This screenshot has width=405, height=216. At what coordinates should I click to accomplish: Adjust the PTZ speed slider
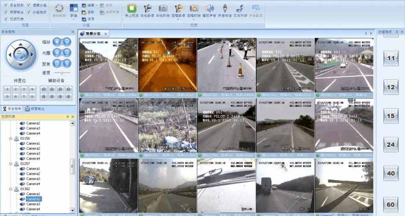click(x=62, y=73)
